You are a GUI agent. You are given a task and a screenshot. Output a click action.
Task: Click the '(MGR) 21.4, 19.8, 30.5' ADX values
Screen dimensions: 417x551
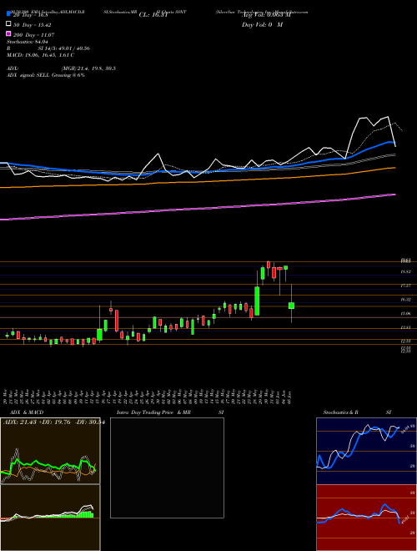click(x=88, y=68)
